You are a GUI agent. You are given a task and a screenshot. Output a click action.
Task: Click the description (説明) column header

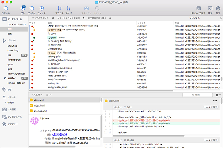(x=92, y=23)
